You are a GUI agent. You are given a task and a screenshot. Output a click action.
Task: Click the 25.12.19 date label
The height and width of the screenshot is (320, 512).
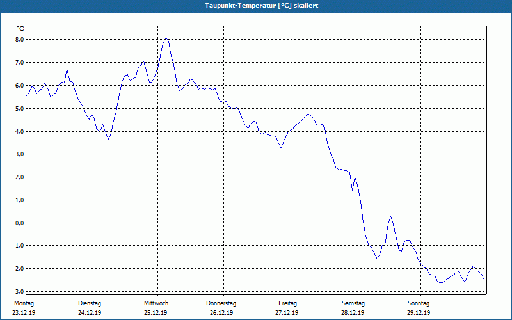click(x=156, y=313)
